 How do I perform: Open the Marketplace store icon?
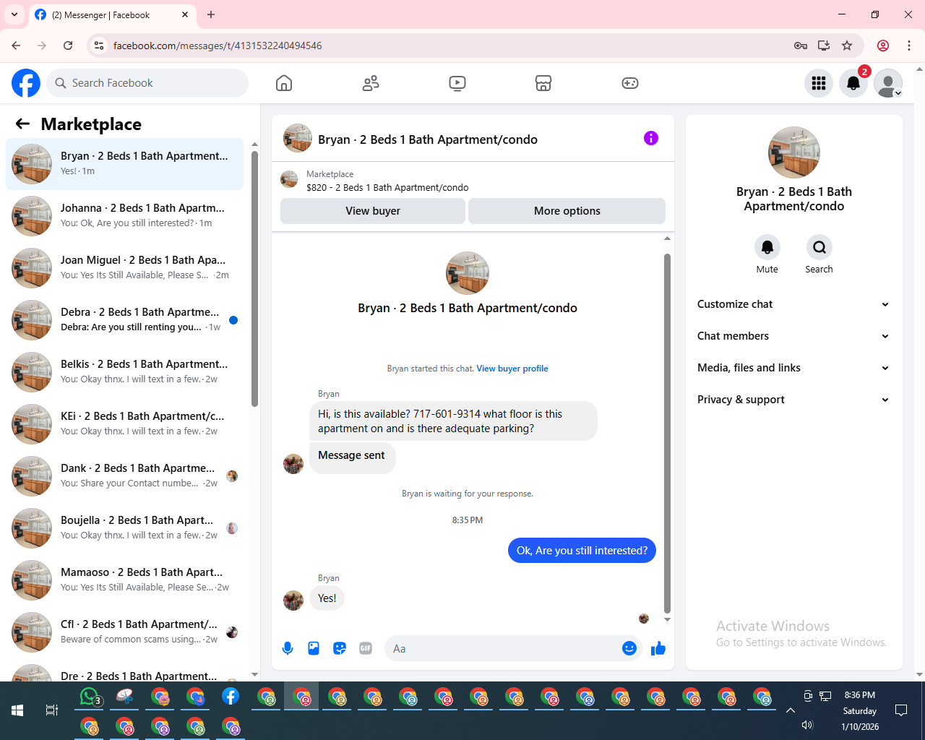[543, 83]
